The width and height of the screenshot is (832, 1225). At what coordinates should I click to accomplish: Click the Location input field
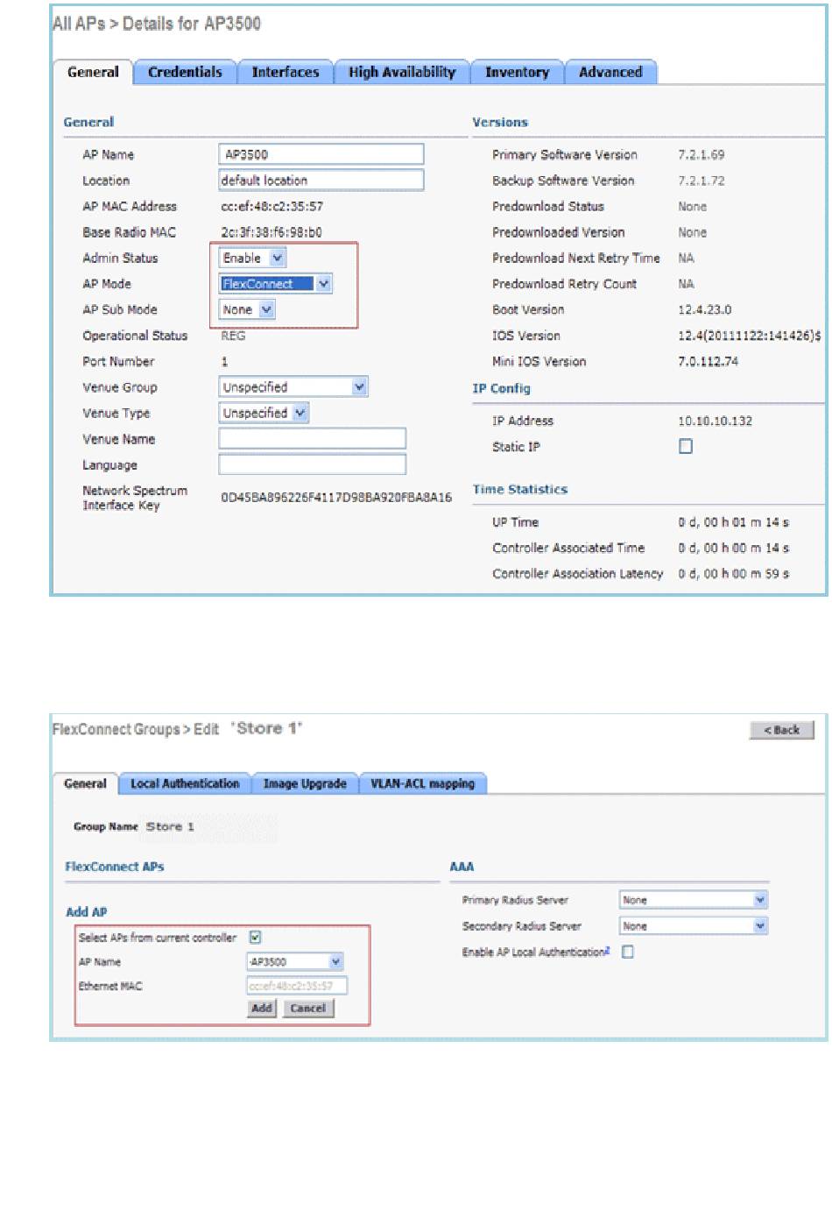pos(321,181)
